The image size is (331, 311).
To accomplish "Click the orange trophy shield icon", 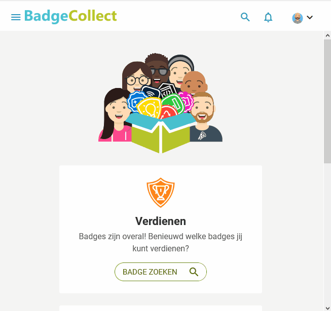I will click(x=161, y=193).
